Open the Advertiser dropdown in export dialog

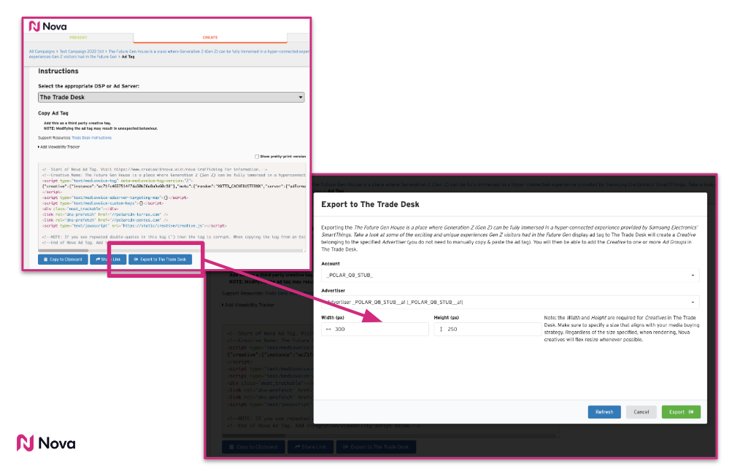tap(509, 302)
